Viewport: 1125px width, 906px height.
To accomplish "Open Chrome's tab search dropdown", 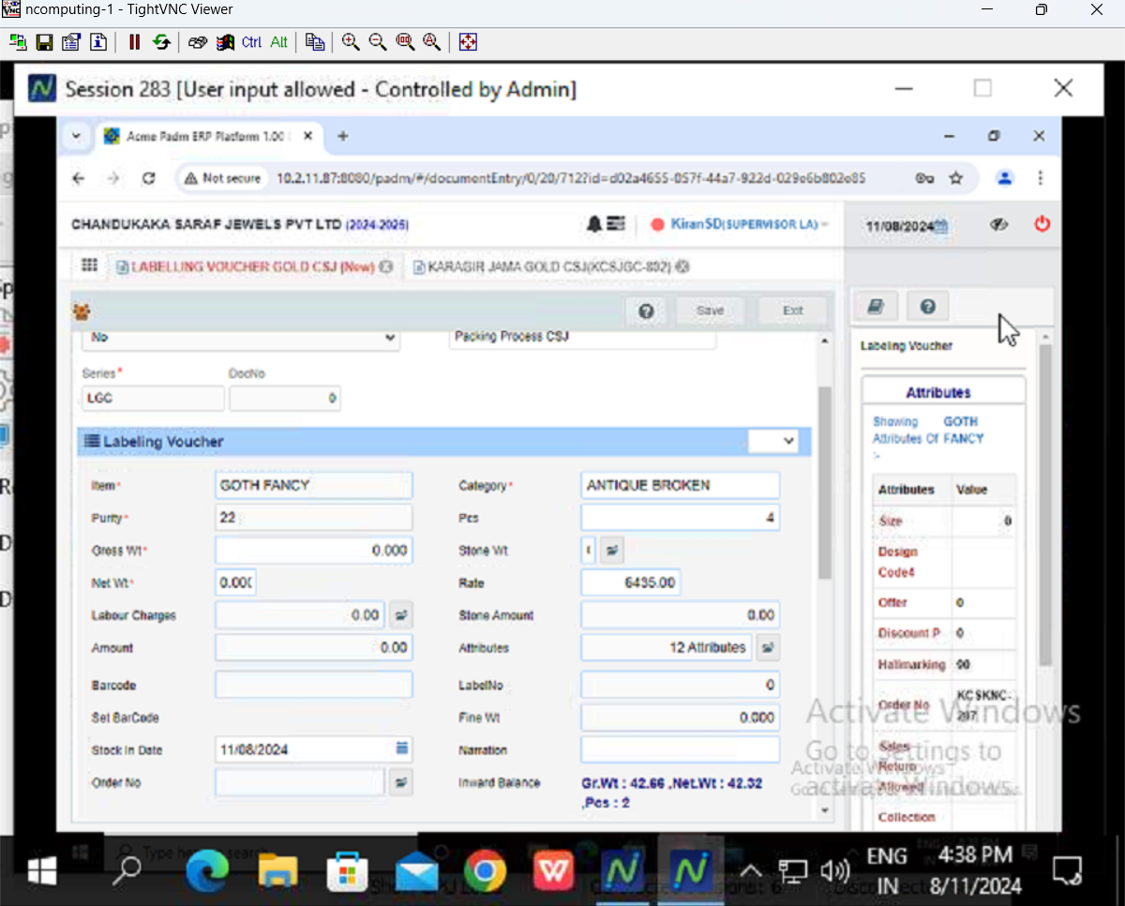I will point(76,136).
